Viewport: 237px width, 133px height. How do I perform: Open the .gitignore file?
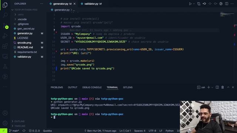(23, 24)
